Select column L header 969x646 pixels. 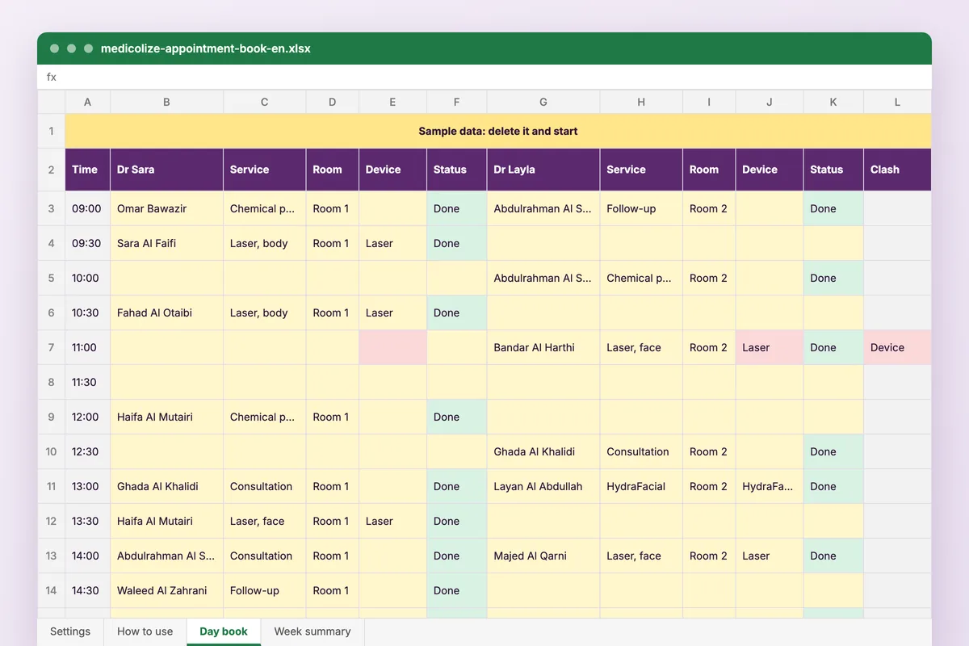pos(897,102)
